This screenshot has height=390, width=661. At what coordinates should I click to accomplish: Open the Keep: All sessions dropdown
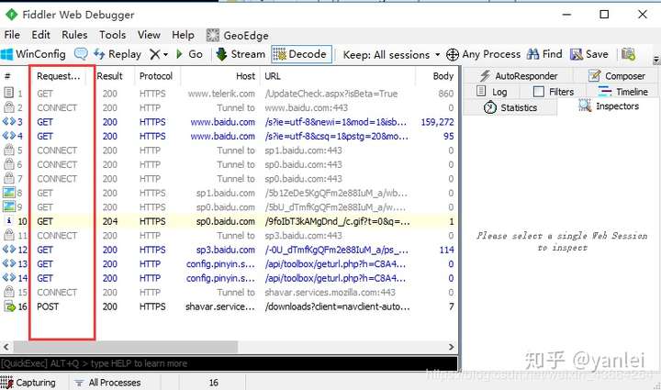pos(391,55)
